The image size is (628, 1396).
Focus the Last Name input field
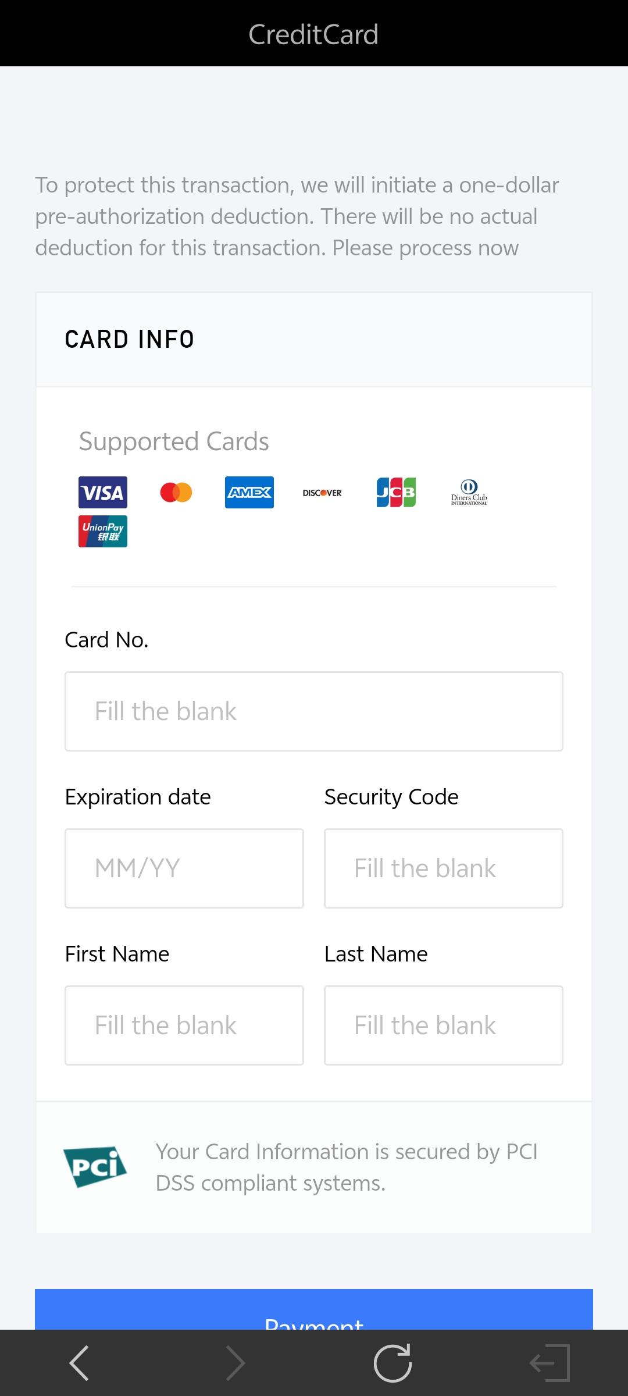click(x=444, y=1025)
